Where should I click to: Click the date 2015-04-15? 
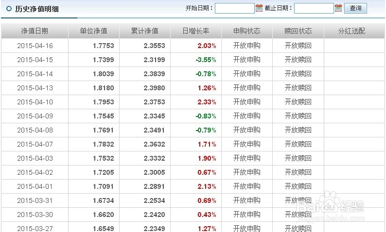[x=35, y=60]
